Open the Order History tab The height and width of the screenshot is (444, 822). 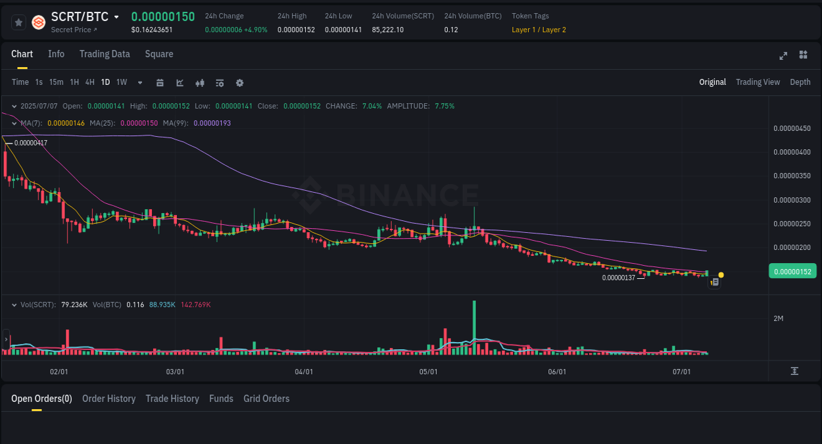pos(109,398)
